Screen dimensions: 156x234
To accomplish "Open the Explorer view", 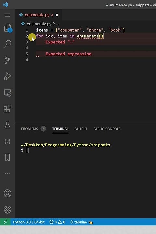I will coord(8,28).
